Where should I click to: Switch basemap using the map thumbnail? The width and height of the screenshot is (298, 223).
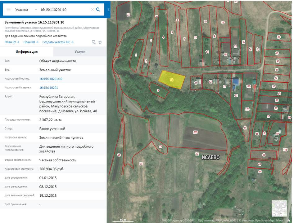[x=279, y=208]
